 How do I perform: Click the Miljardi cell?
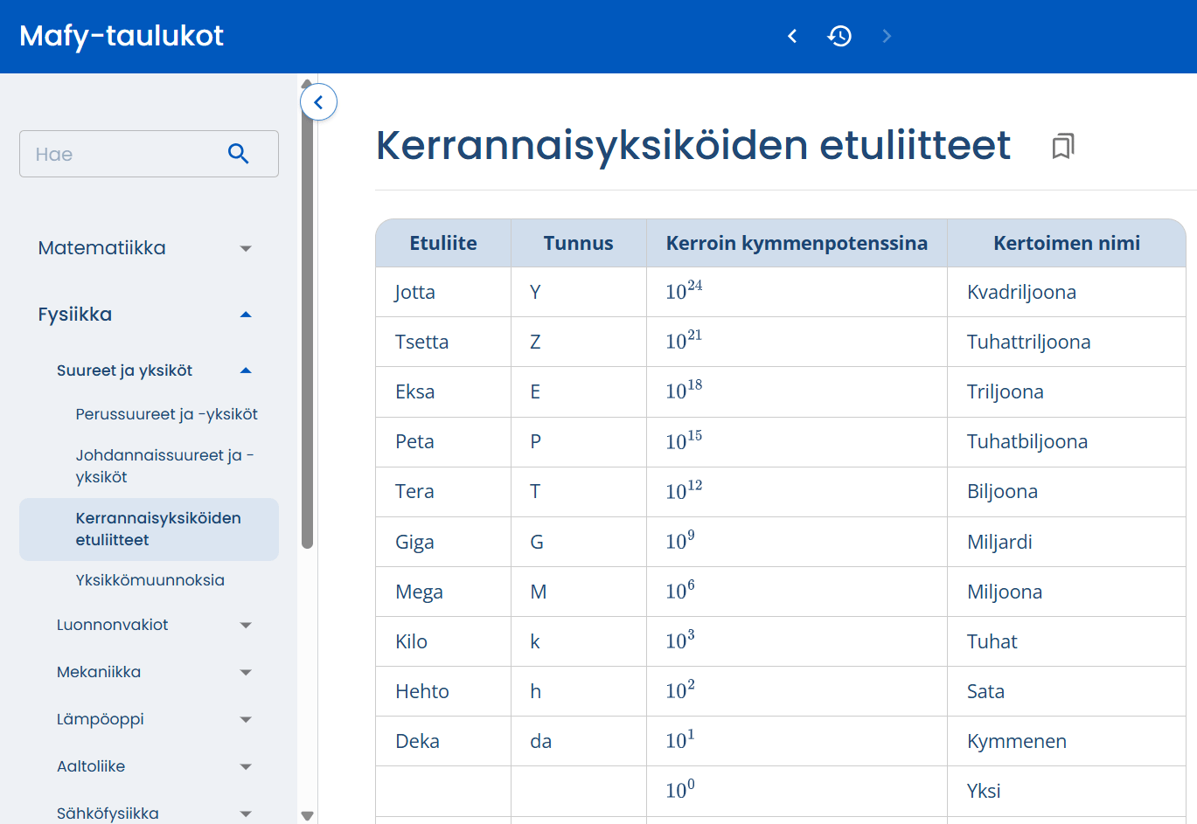pos(1067,542)
